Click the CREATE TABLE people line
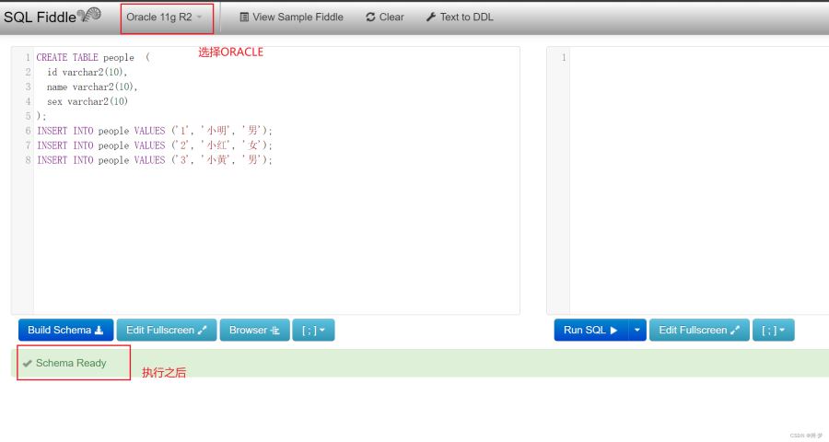The image size is (829, 442). coord(92,57)
